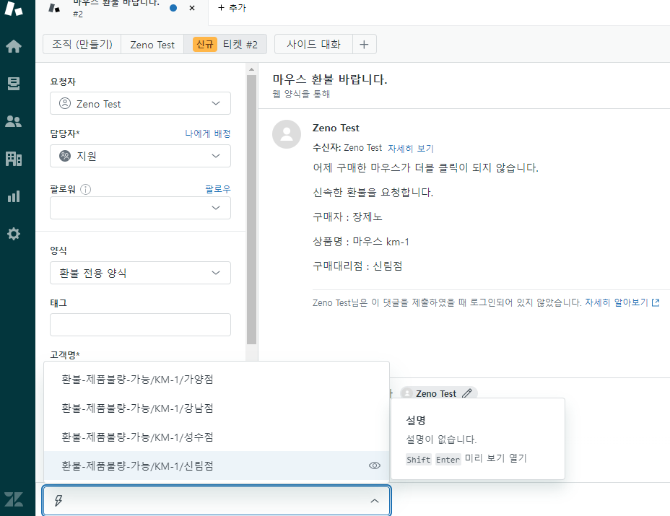Preview 신림점 option via eye icon
Viewport: 670px width, 516px height.
point(375,465)
